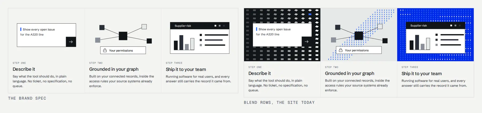Image resolution: width=482 pixels, height=113 pixels.
Task: Click the white outlined graph node in the brand spec
Action: (144, 27)
